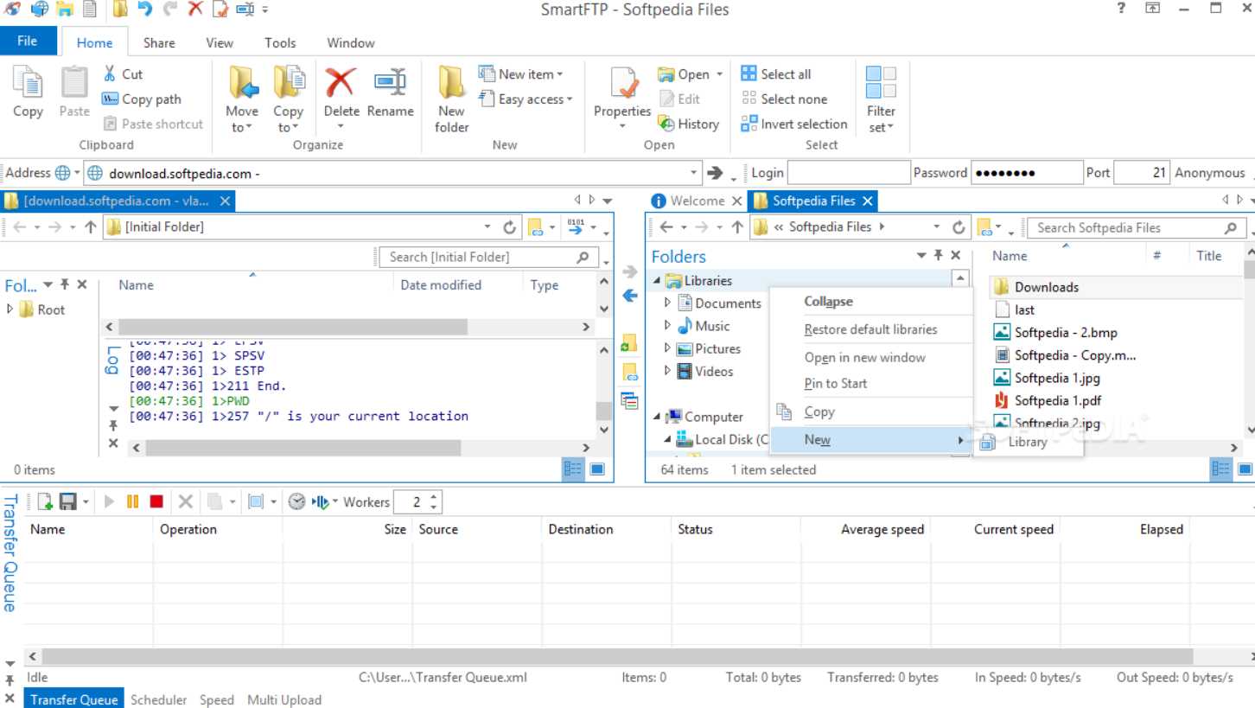Expand the Music library node
1255x708 pixels.
click(667, 326)
